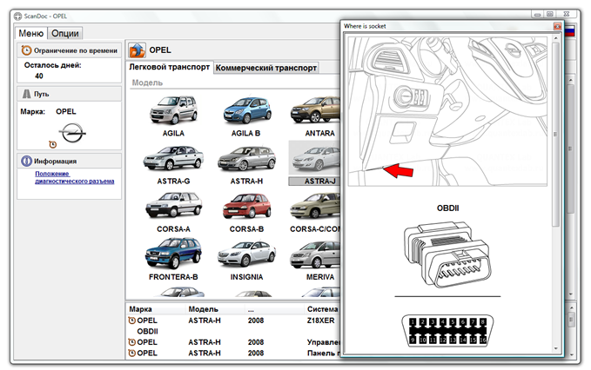Click the Модель column header
This screenshot has width=591, height=370.
[203, 309]
